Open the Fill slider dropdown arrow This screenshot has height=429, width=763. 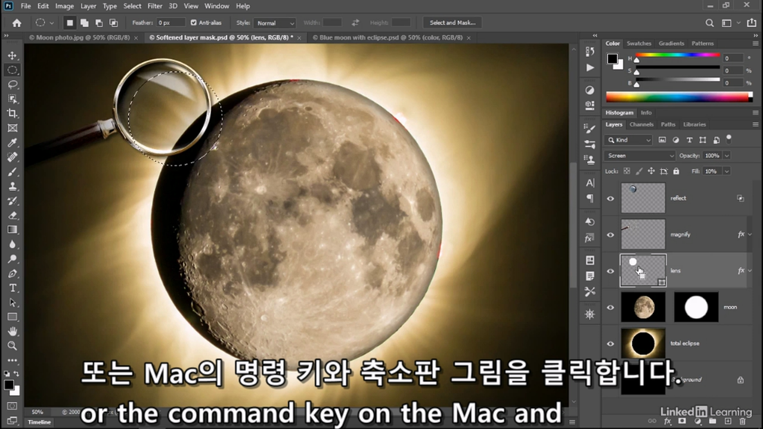(x=727, y=171)
